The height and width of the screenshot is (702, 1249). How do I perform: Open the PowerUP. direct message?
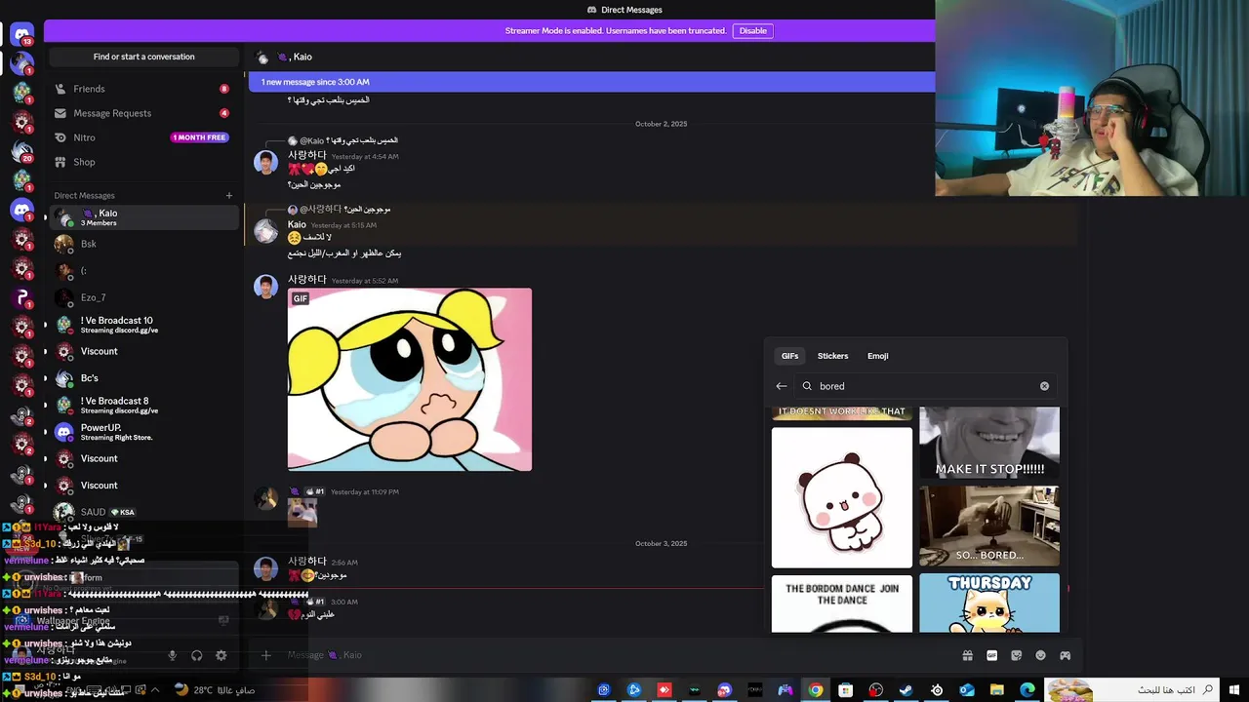pyautogui.click(x=143, y=432)
